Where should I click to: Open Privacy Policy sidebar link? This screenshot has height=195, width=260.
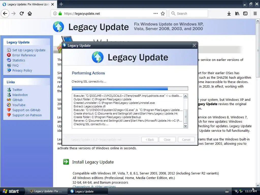pos(22,71)
